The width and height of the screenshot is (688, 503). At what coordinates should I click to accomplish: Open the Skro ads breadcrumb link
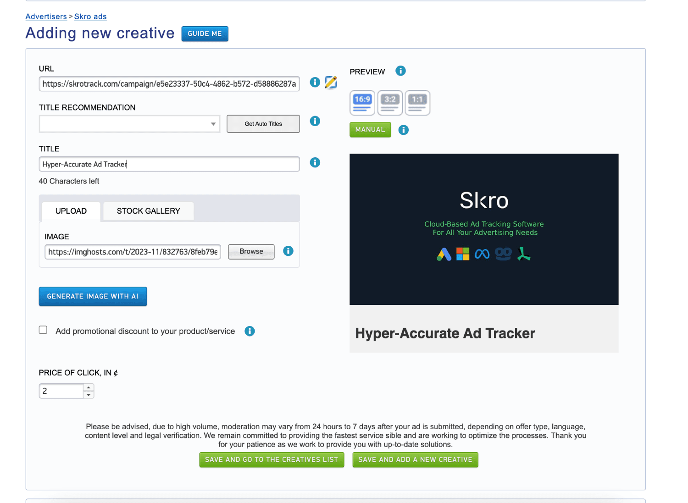click(90, 17)
